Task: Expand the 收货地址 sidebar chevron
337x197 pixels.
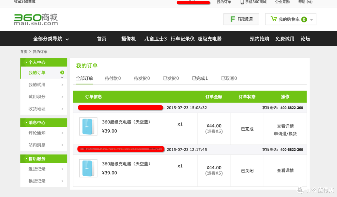Action: pyautogui.click(x=62, y=109)
